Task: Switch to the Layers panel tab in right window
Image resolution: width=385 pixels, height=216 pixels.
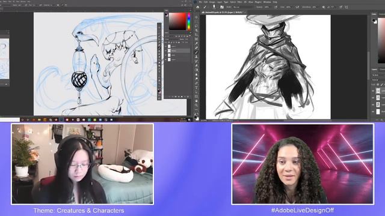Action: (374, 70)
